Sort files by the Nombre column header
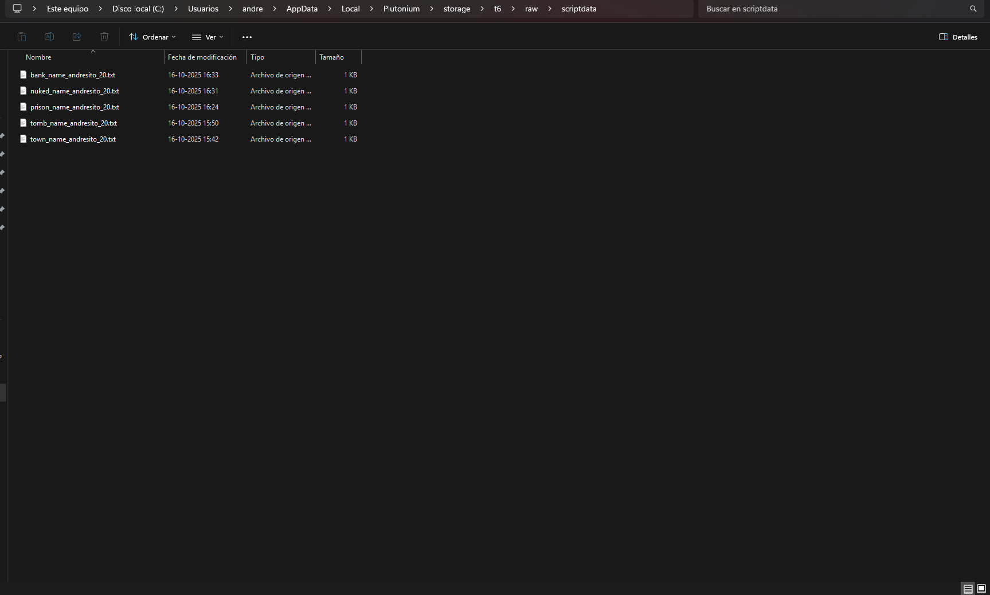The height and width of the screenshot is (595, 990). pyautogui.click(x=38, y=57)
